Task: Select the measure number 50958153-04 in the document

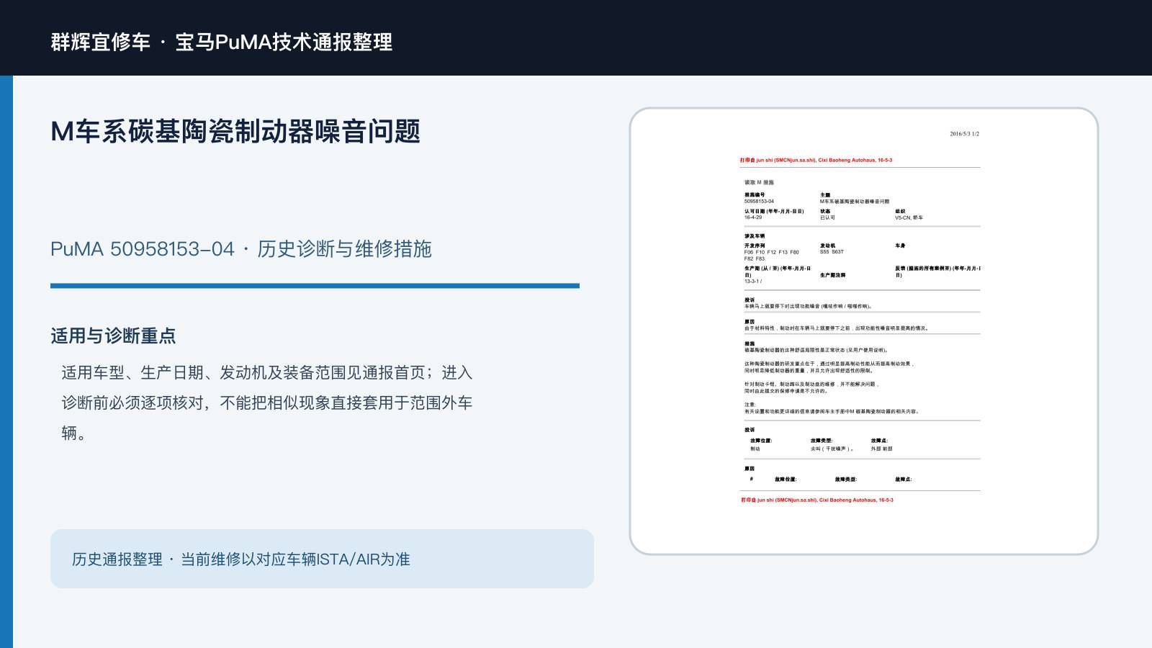Action: pos(759,202)
